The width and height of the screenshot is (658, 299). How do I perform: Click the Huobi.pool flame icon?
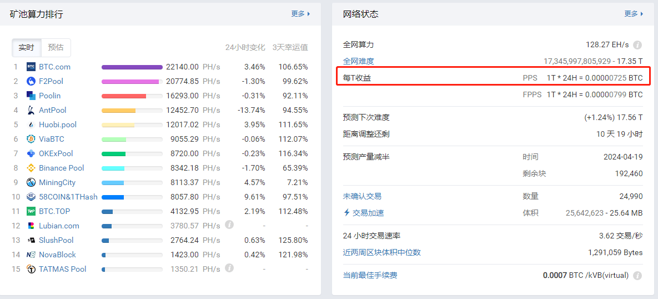pyautogui.click(x=31, y=124)
